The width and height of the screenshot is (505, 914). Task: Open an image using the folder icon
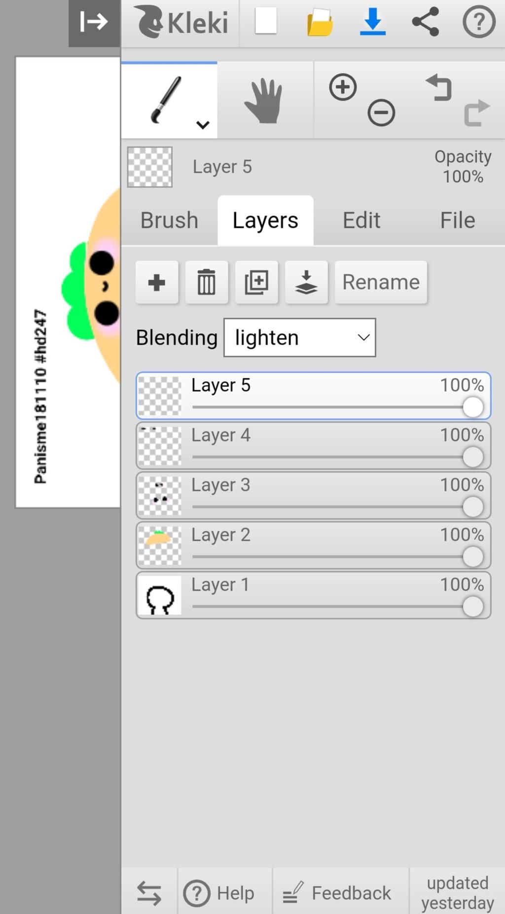[320, 22]
